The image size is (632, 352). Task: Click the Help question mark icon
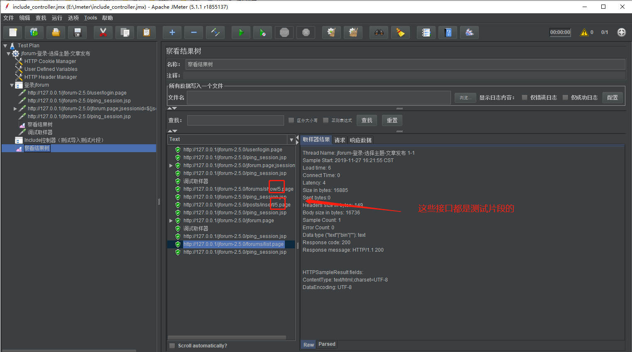[448, 32]
